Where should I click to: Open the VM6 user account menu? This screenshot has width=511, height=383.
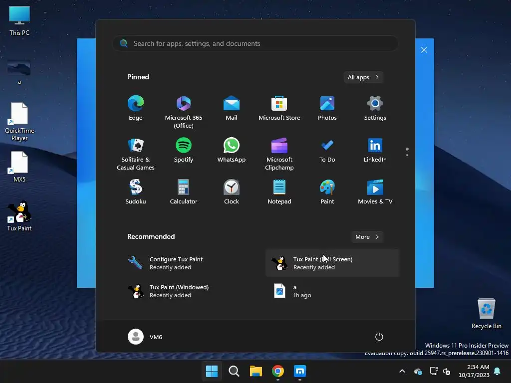pos(145,337)
